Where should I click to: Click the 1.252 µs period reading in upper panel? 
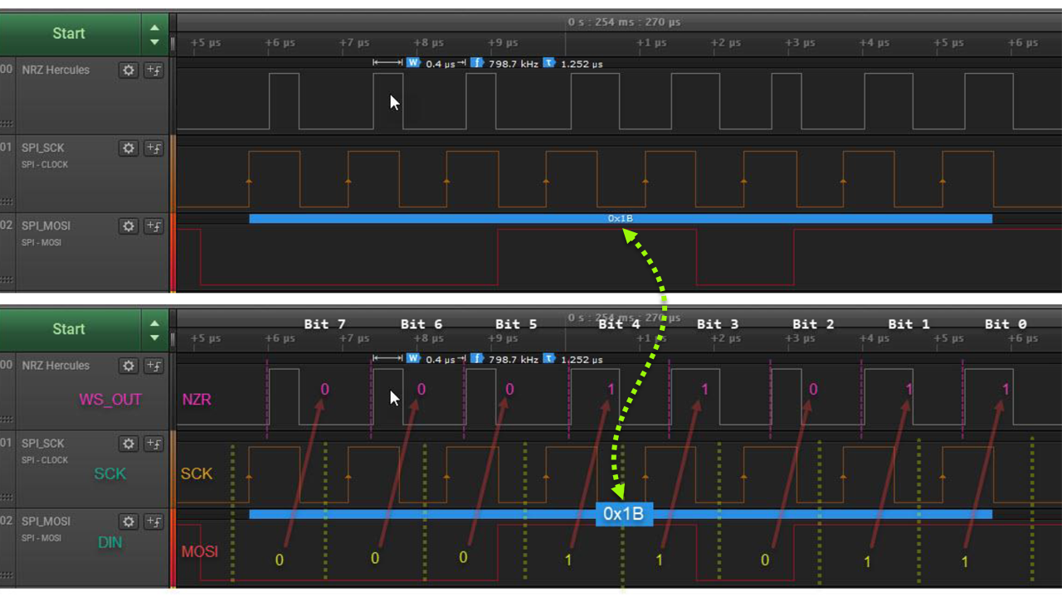click(582, 64)
